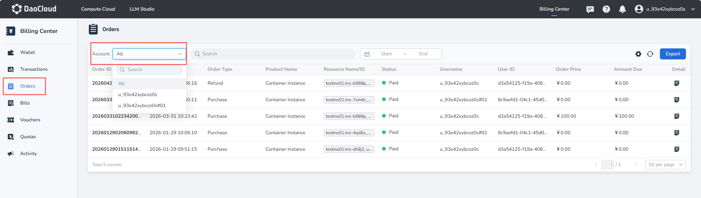Image resolution: width=701 pixels, height=198 pixels.
Task: Open the help question mark icon
Action: coord(606,9)
